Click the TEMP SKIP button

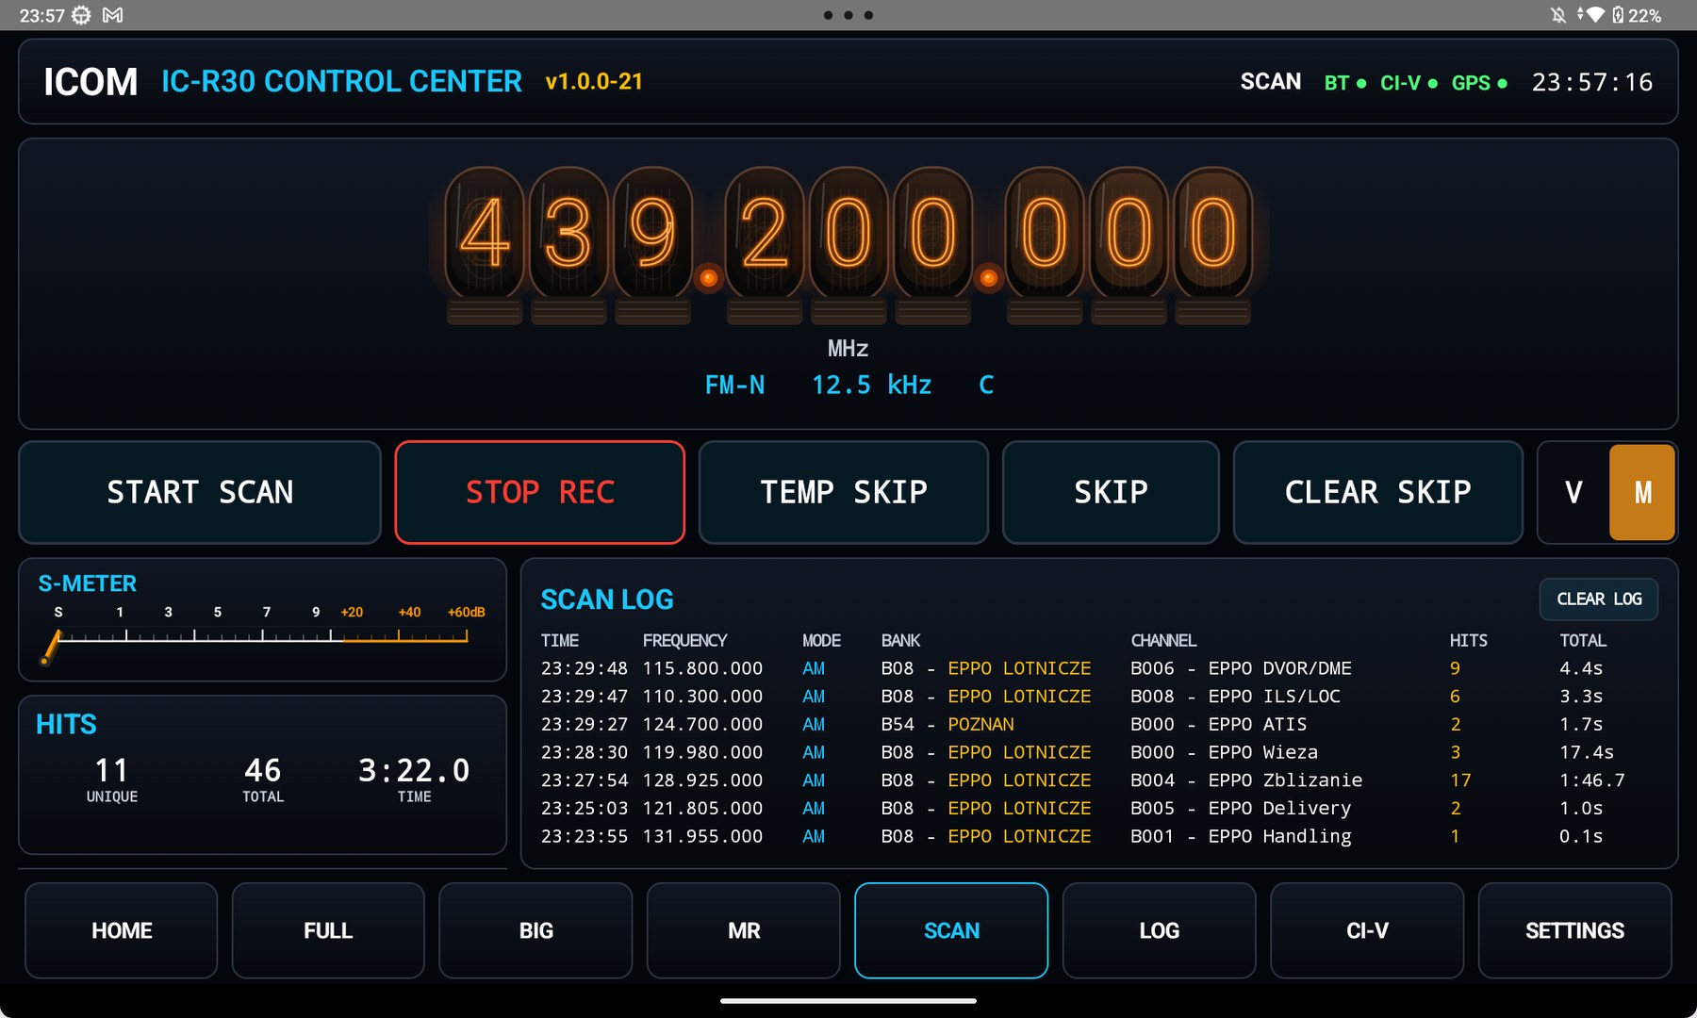pyautogui.click(x=844, y=492)
